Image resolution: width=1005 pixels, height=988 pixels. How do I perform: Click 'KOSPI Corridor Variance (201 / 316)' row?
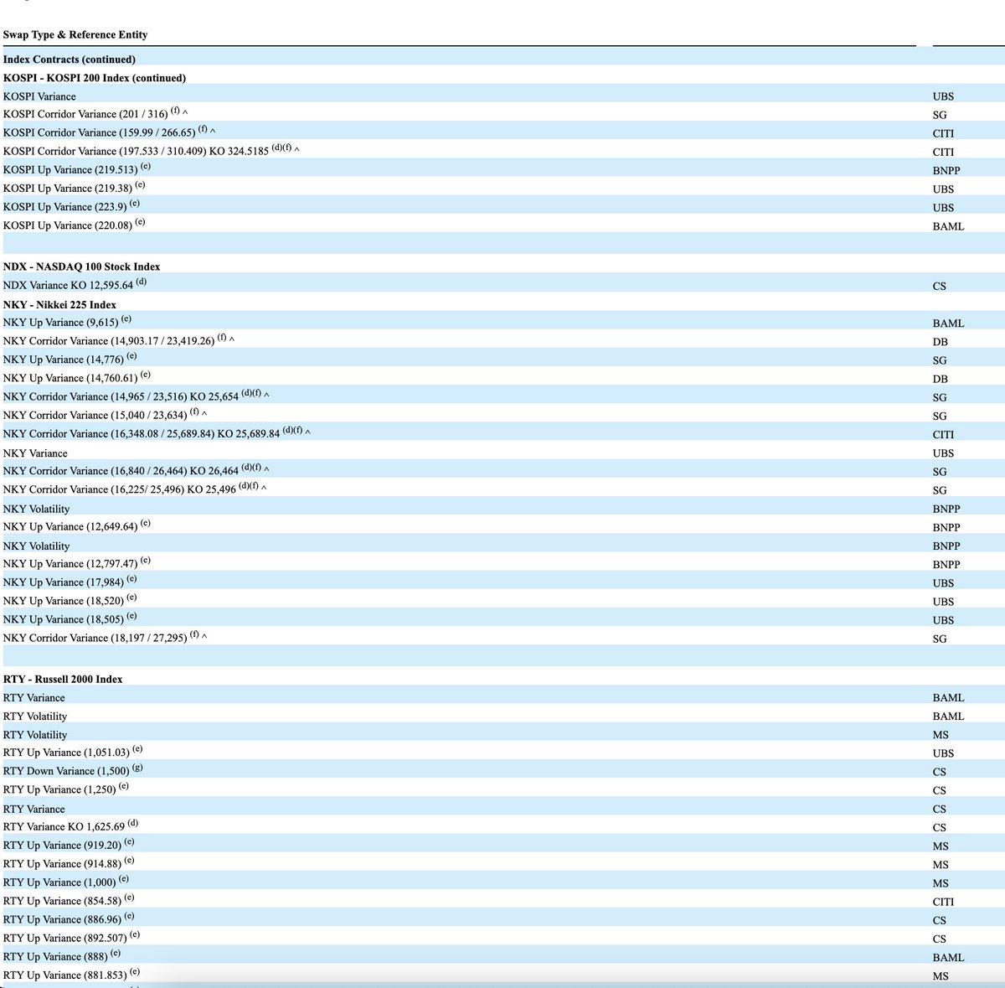[x=502, y=113]
